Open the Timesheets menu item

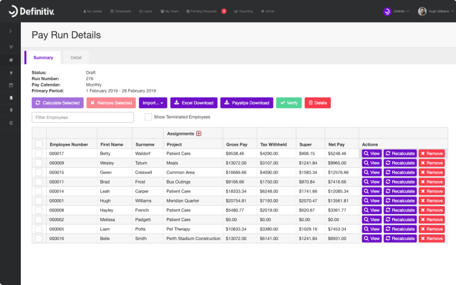(121, 11)
